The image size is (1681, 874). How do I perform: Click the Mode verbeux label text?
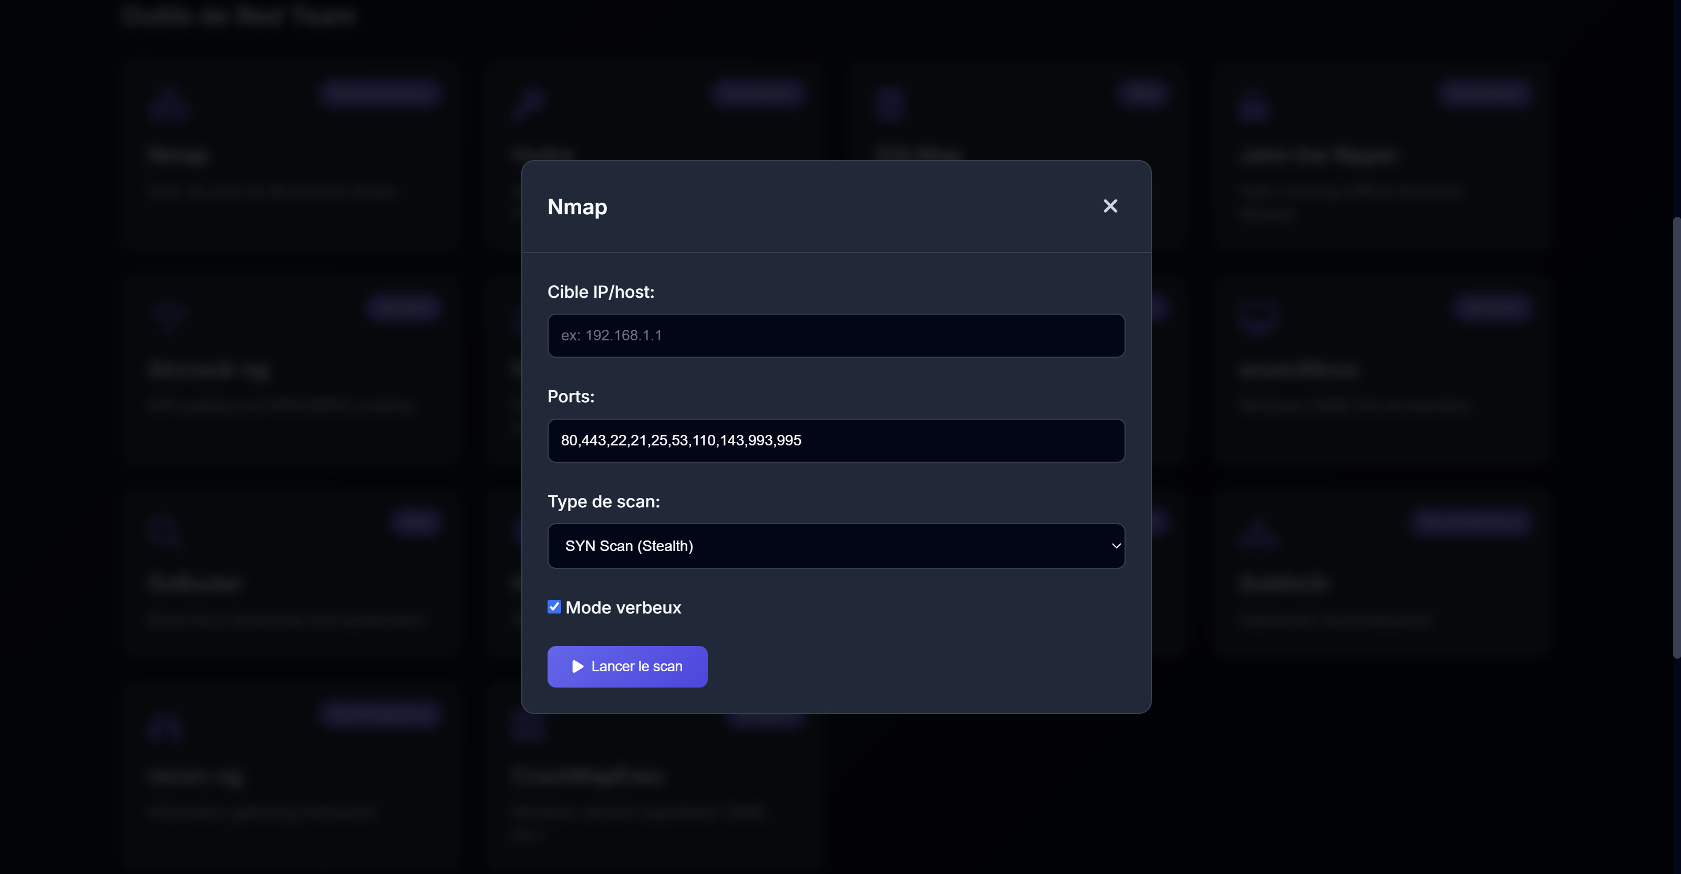[623, 608]
